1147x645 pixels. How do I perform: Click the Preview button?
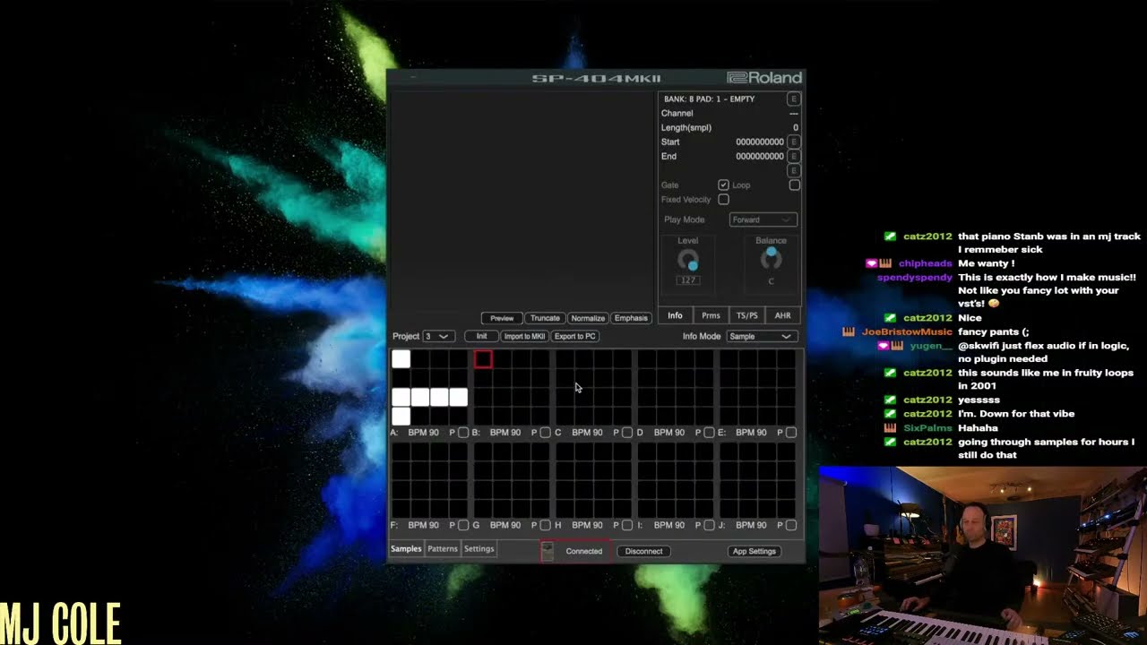point(502,318)
